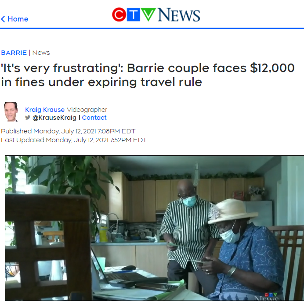
Task: Click the article headline about $12,000 fines
Action: (x=148, y=75)
